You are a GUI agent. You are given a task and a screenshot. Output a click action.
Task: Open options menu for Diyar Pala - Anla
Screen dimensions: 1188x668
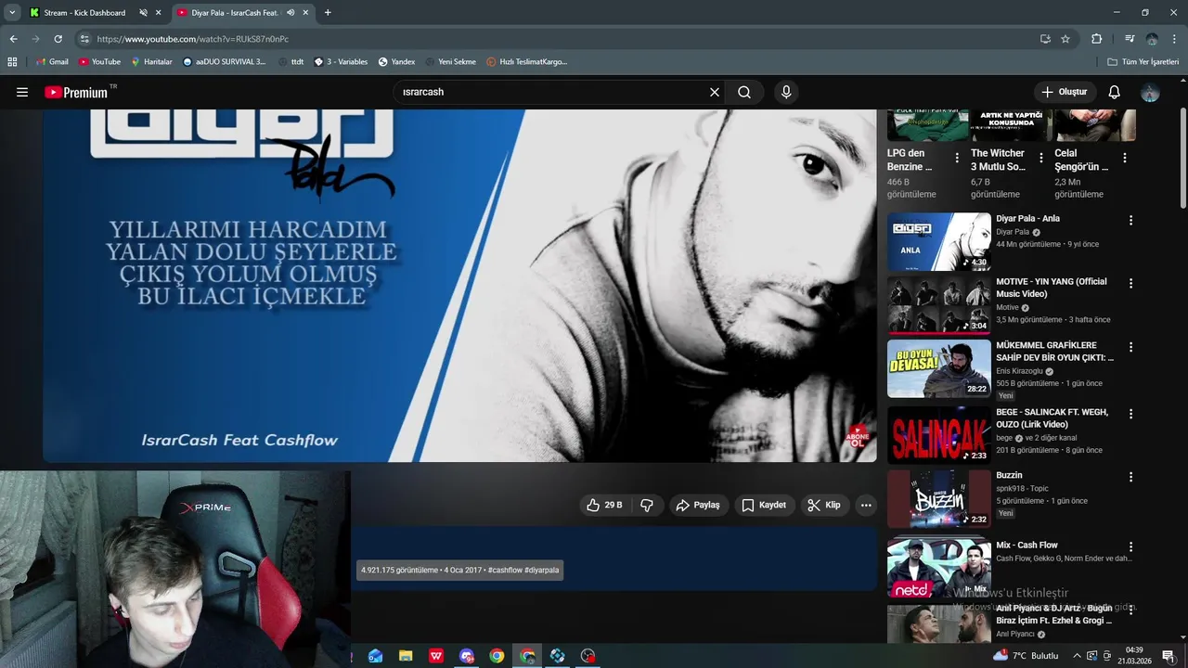(x=1130, y=220)
